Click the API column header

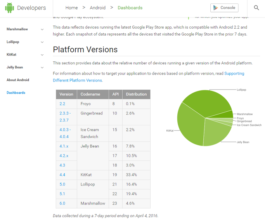116,94
